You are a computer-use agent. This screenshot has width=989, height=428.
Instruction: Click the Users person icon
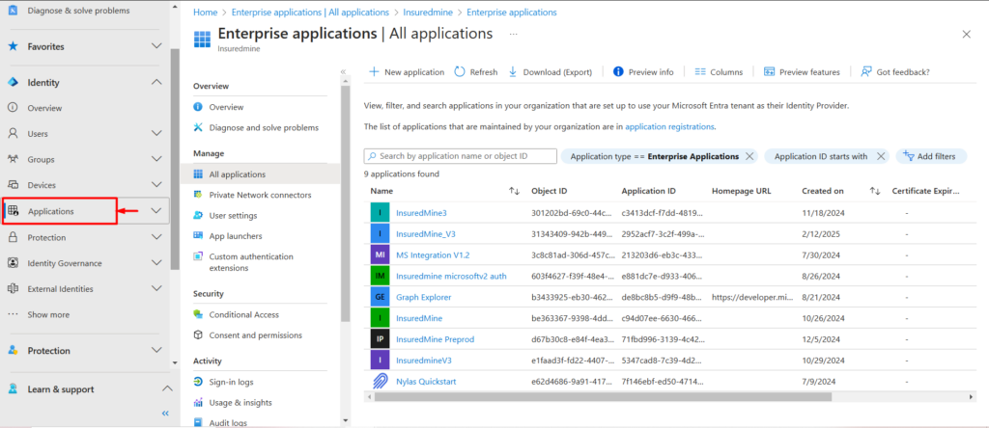pyautogui.click(x=12, y=133)
